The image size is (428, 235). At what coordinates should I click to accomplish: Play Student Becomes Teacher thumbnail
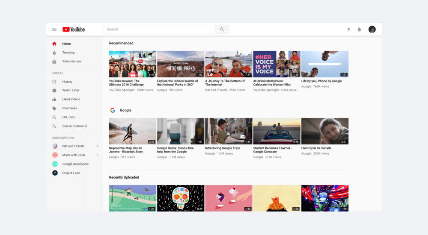[x=277, y=131]
